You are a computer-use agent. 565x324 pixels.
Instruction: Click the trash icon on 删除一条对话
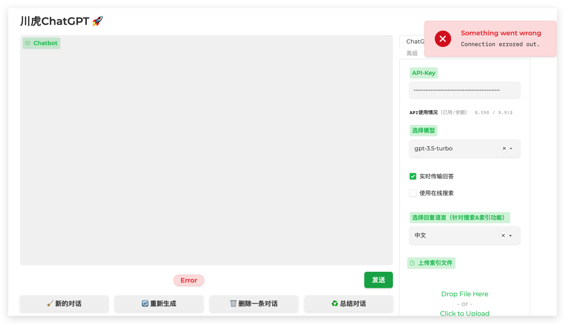232,304
